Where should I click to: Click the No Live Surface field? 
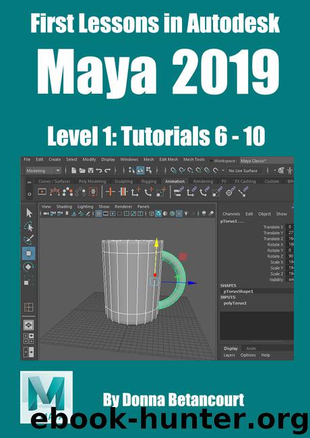coord(243,170)
